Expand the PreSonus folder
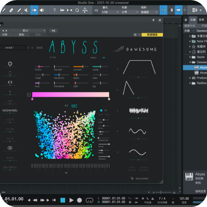 190,78
